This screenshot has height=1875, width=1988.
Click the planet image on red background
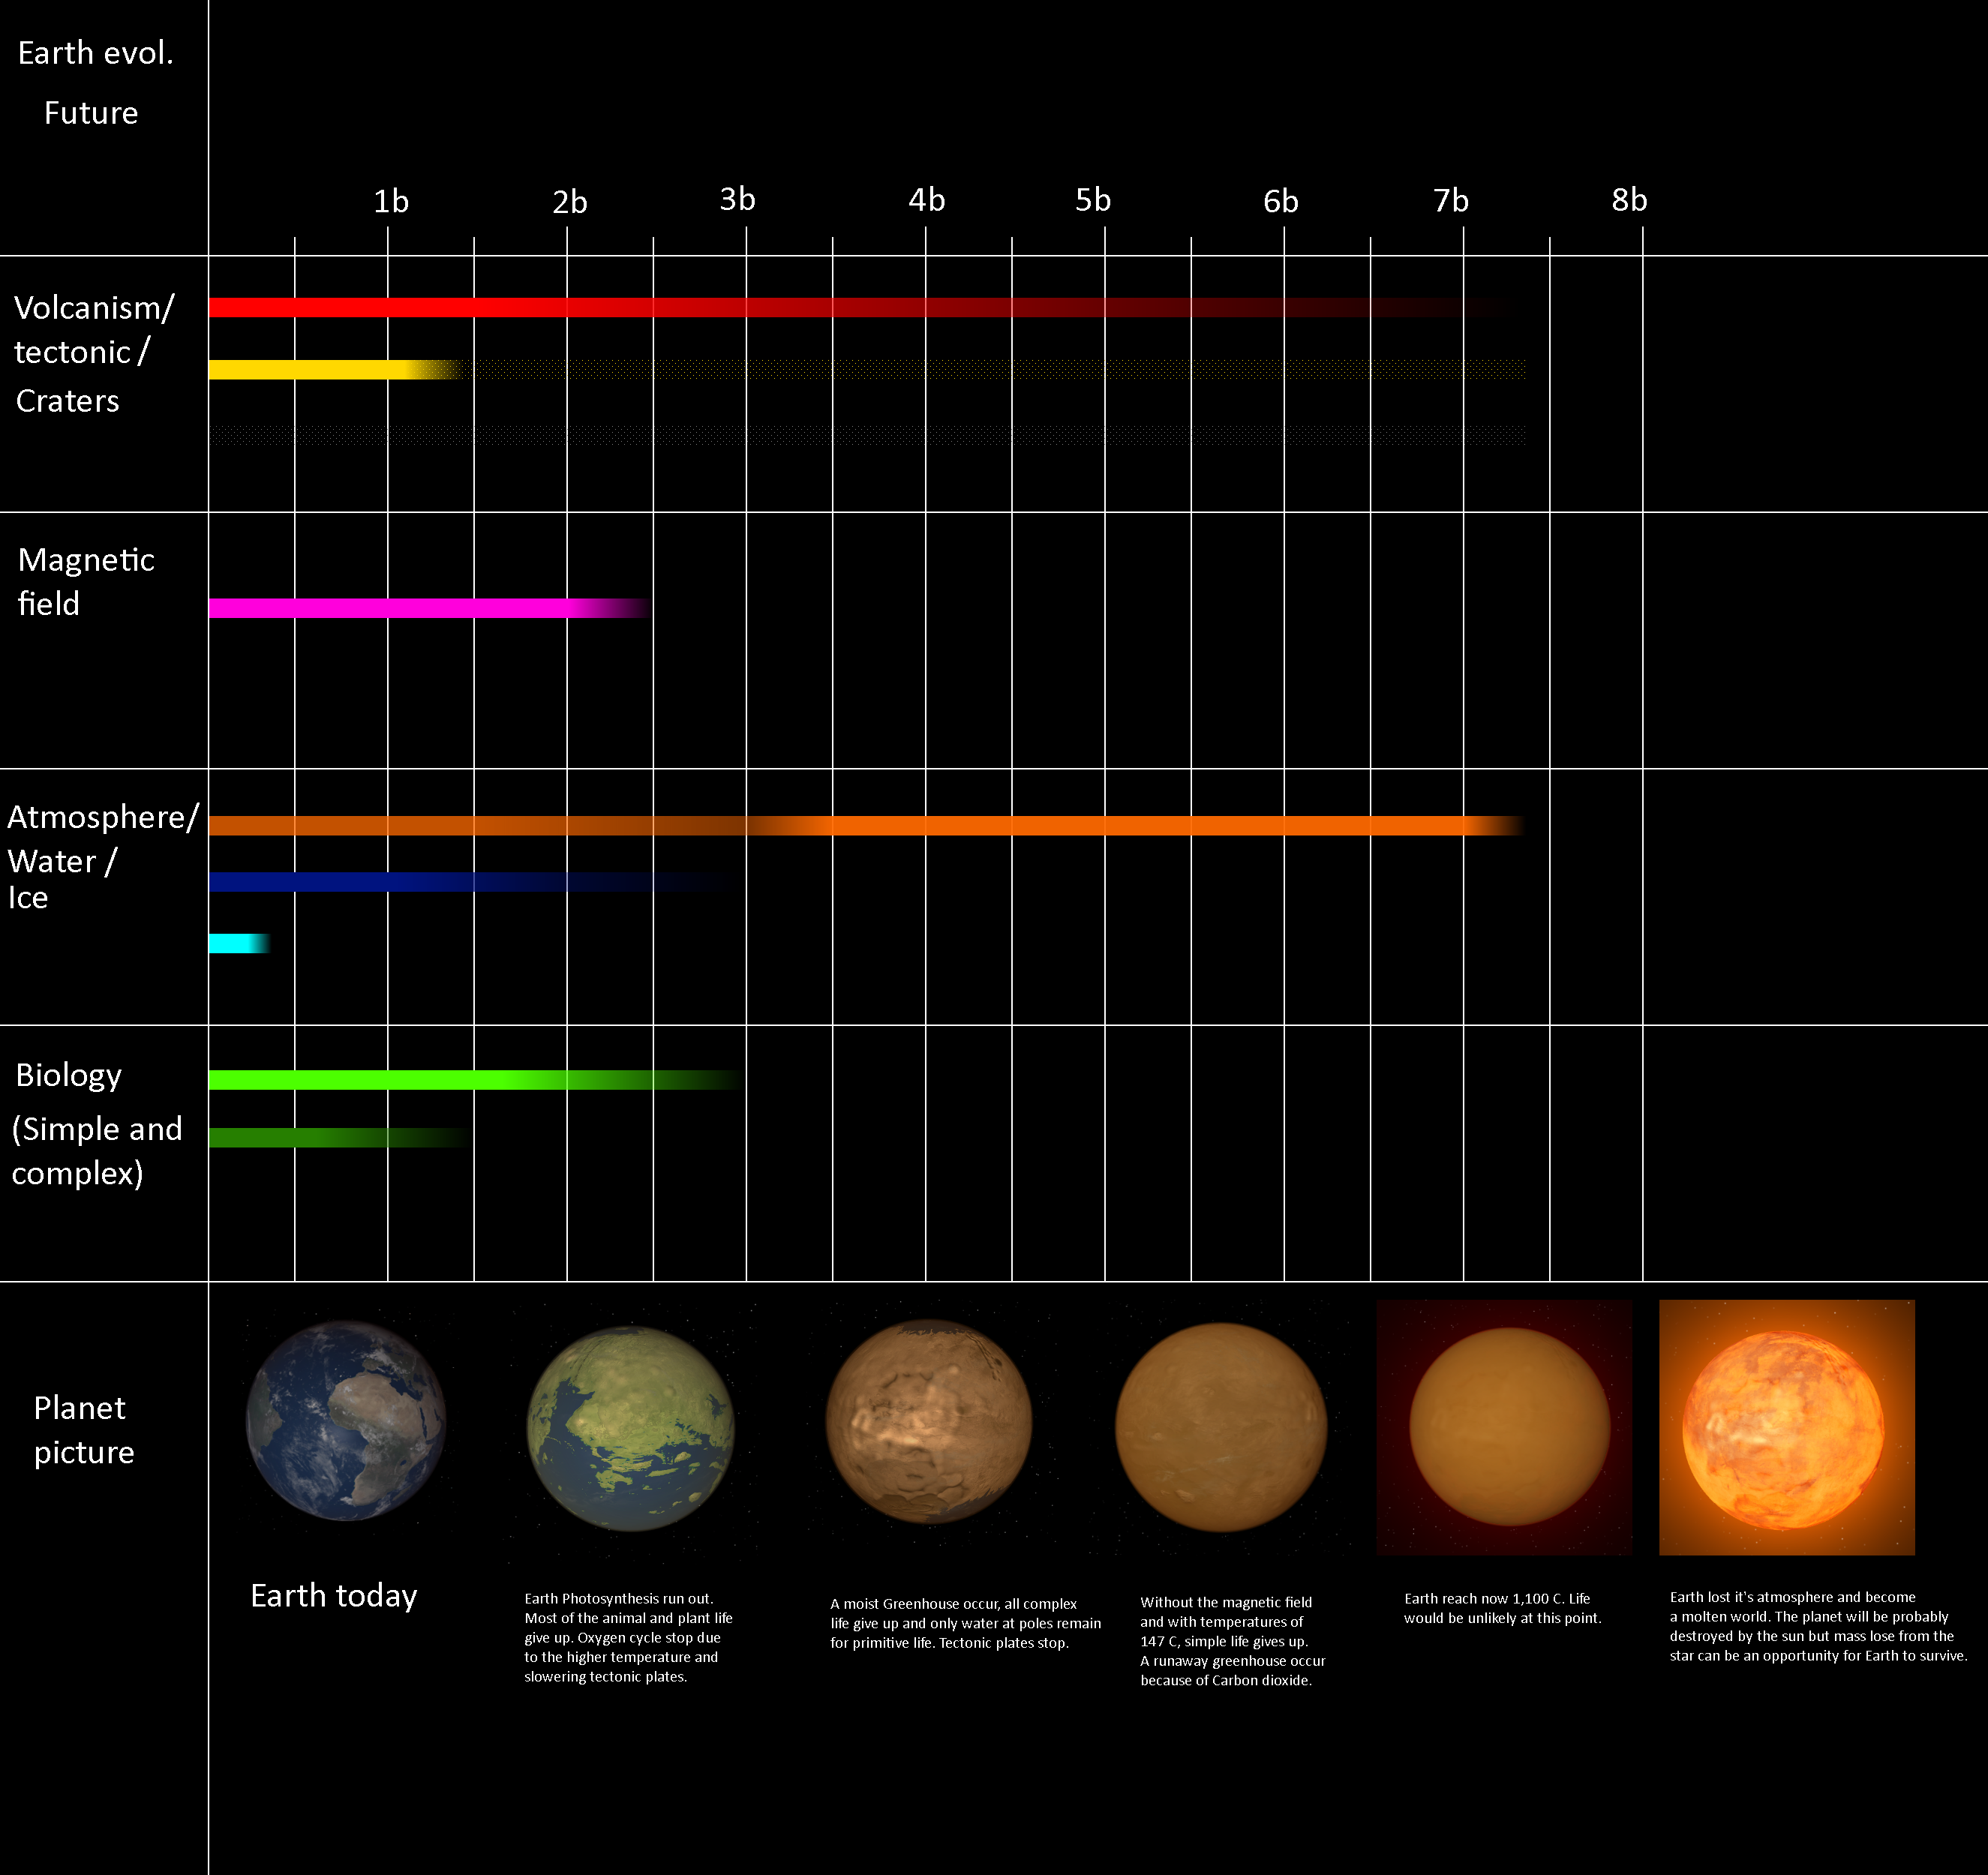(x=1504, y=1428)
